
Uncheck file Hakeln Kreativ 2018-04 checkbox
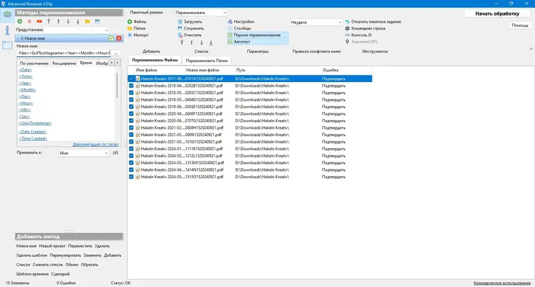pyautogui.click(x=131, y=86)
